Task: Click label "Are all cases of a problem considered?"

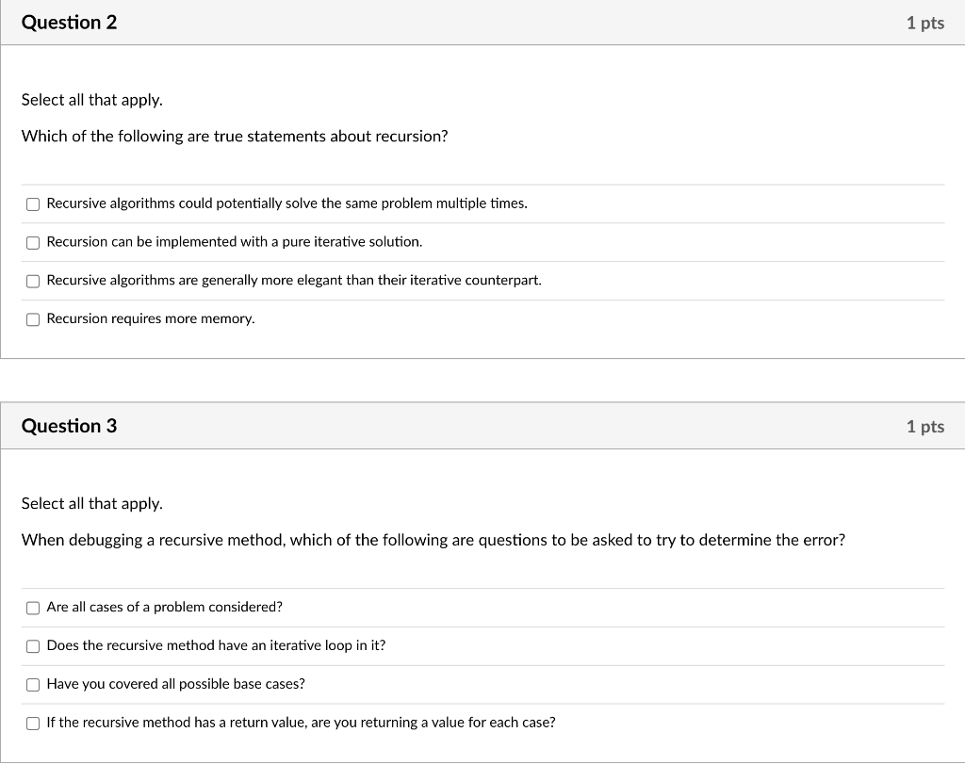Action: [164, 608]
